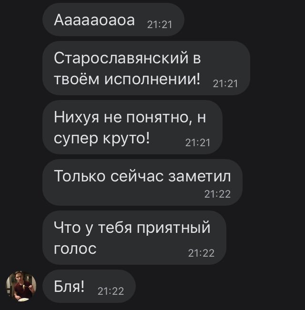Screen dimensions: 305x310
Task: Click the timestamp beside the word 'голос'
Action: [x=202, y=253]
